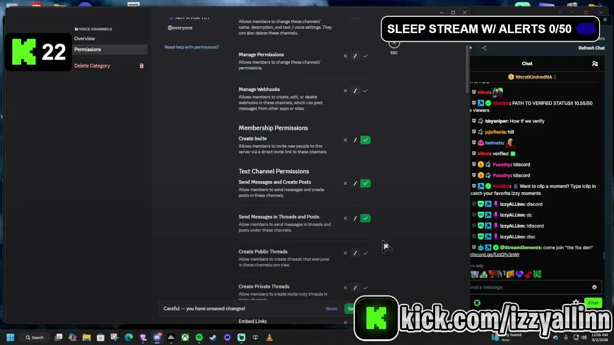The image size is (614, 345).
Task: Close settings with the ESC circle button
Action: pyautogui.click(x=394, y=44)
